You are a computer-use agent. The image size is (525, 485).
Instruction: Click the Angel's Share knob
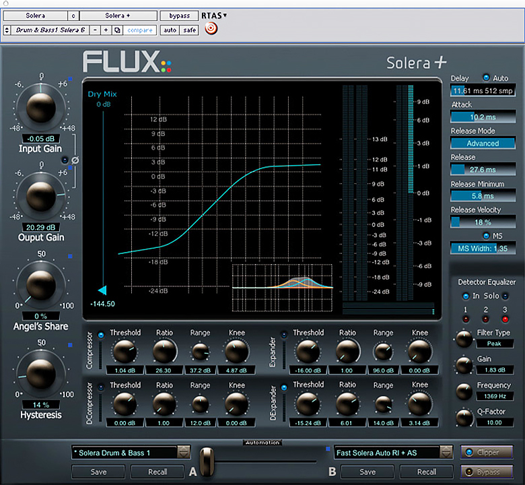click(40, 283)
